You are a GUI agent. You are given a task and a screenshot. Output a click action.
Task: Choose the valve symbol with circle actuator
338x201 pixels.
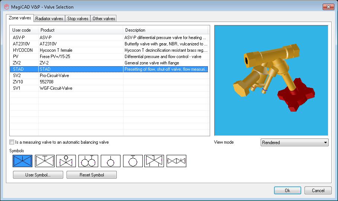coord(66,161)
